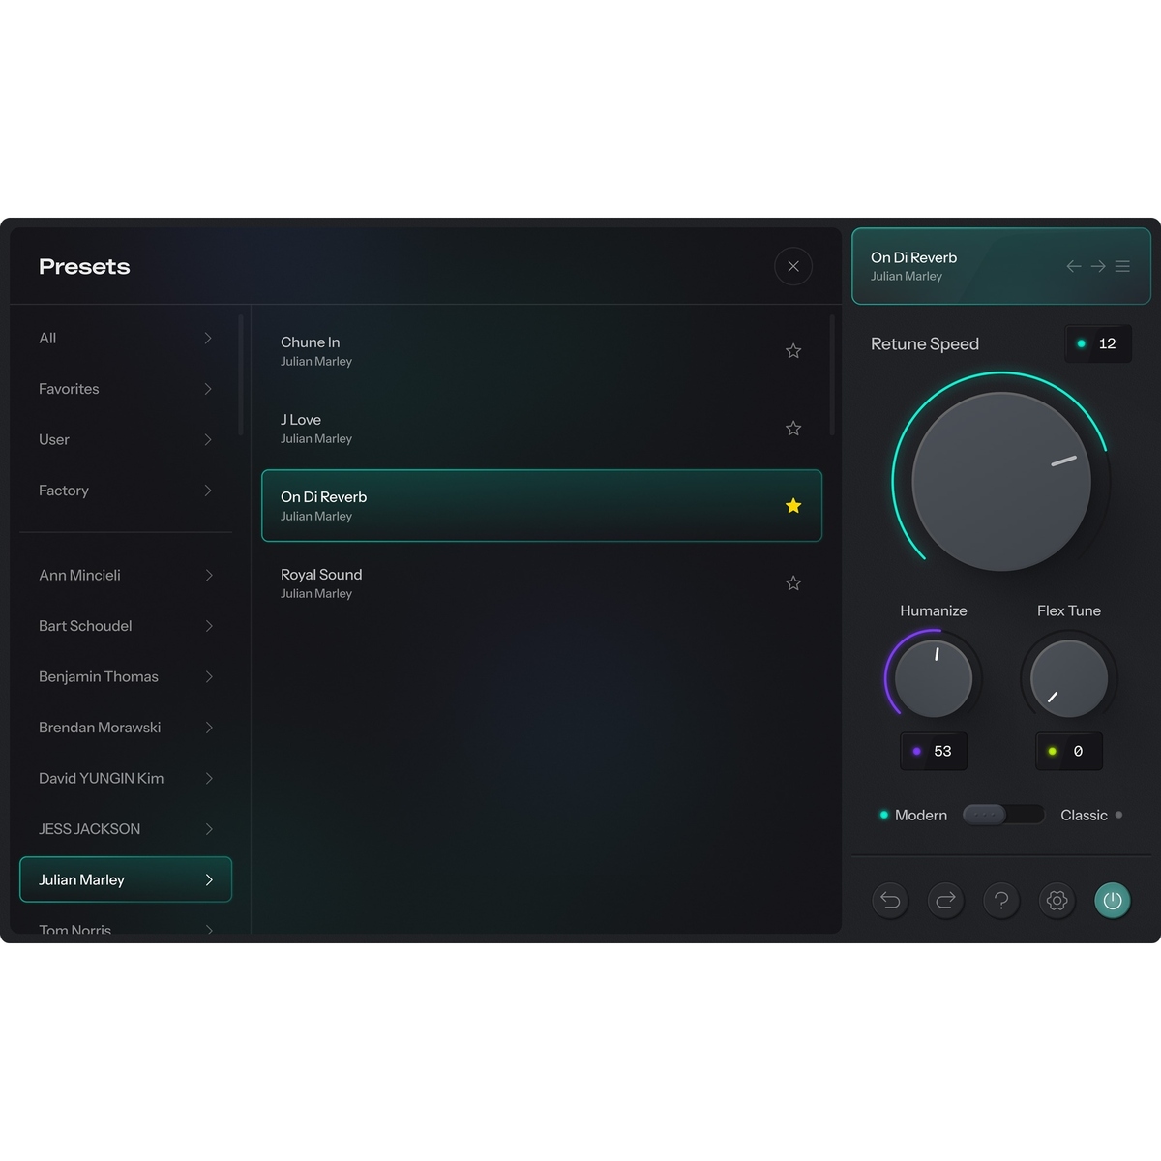Screen dimensions: 1161x1161
Task: Click Retune Speed value field 12
Action: [1098, 343]
